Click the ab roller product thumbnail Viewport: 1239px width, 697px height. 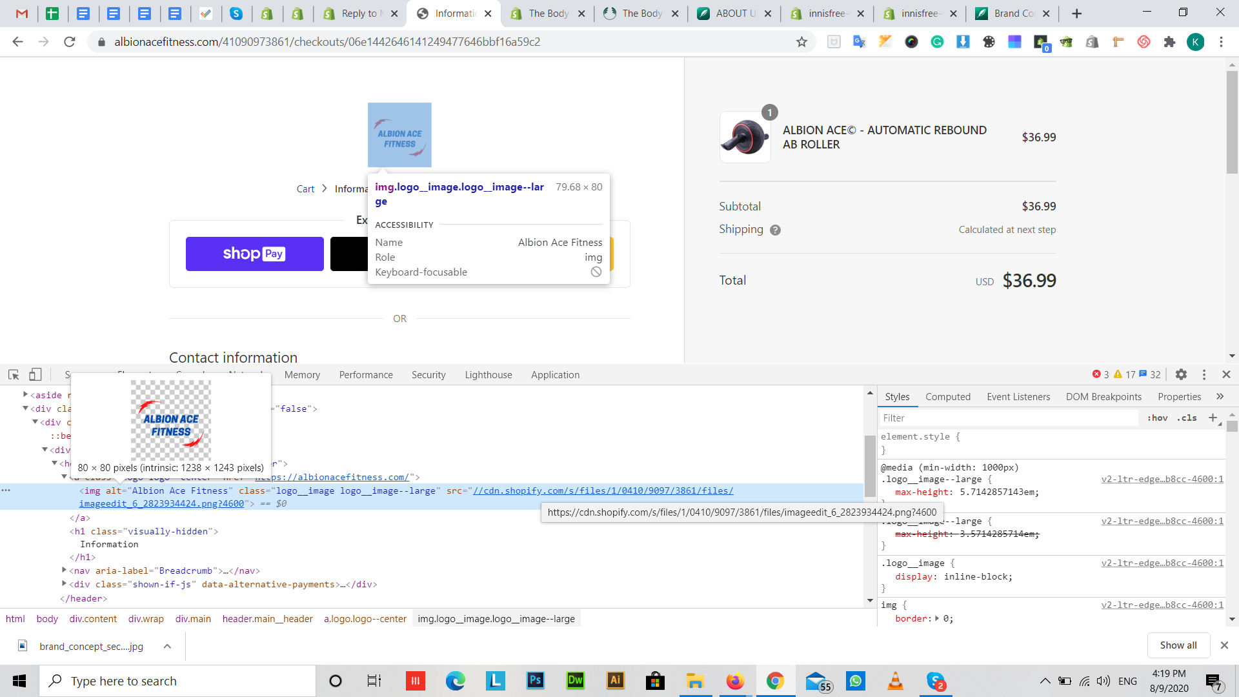pos(745,137)
